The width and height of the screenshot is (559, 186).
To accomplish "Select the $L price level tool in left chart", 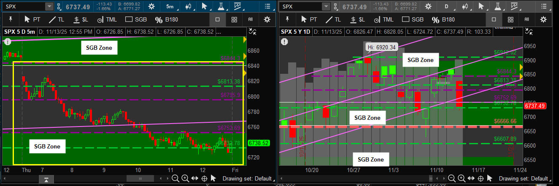I will point(81,19).
